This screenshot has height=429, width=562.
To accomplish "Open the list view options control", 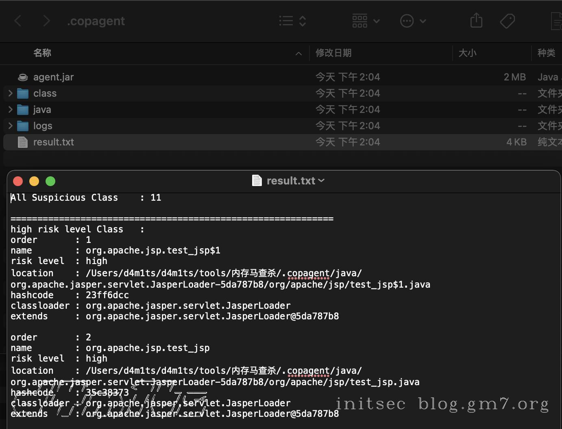I will [x=292, y=21].
